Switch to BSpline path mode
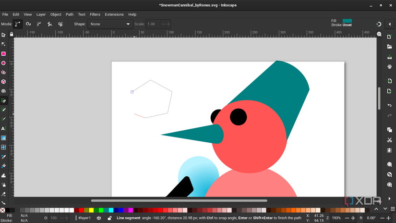The height and width of the screenshot is (223, 396). pyautogui.click(x=39, y=24)
